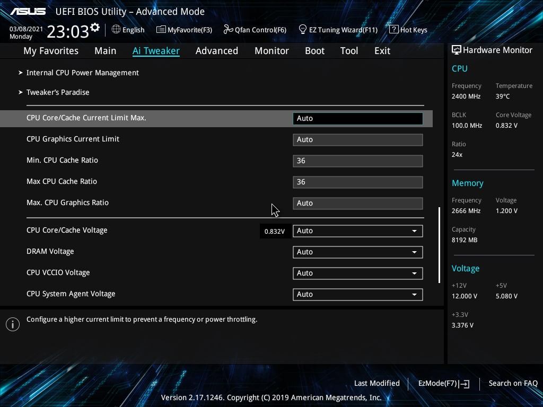Click the vertical scrollbar of settings list

pyautogui.click(x=439, y=245)
